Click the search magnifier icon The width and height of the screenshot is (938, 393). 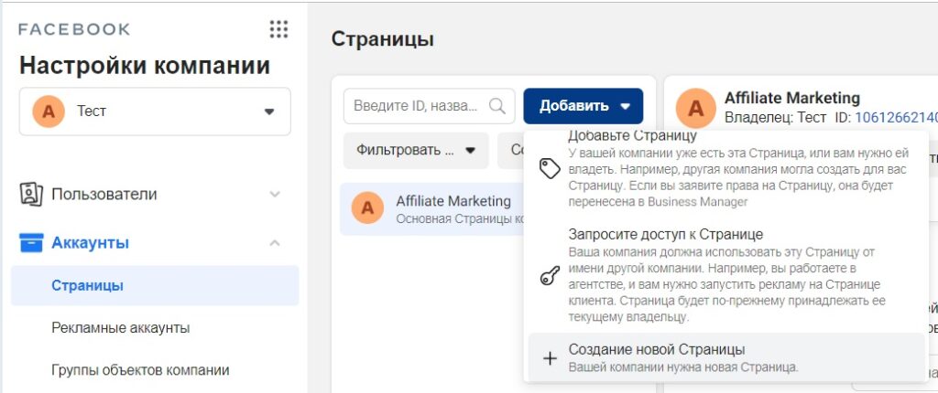(497, 106)
